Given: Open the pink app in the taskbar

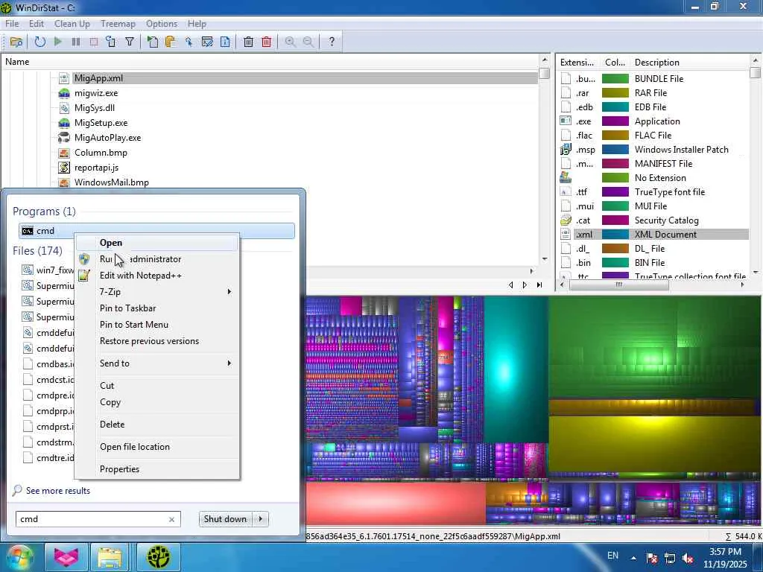Looking at the screenshot, I should (66, 557).
